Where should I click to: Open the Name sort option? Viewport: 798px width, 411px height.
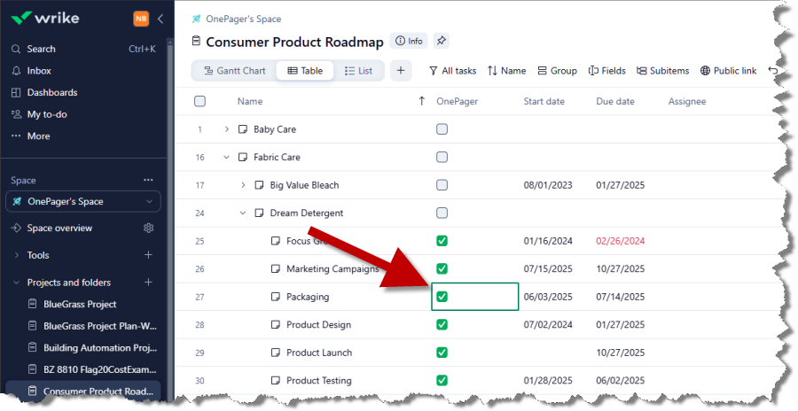coord(506,71)
